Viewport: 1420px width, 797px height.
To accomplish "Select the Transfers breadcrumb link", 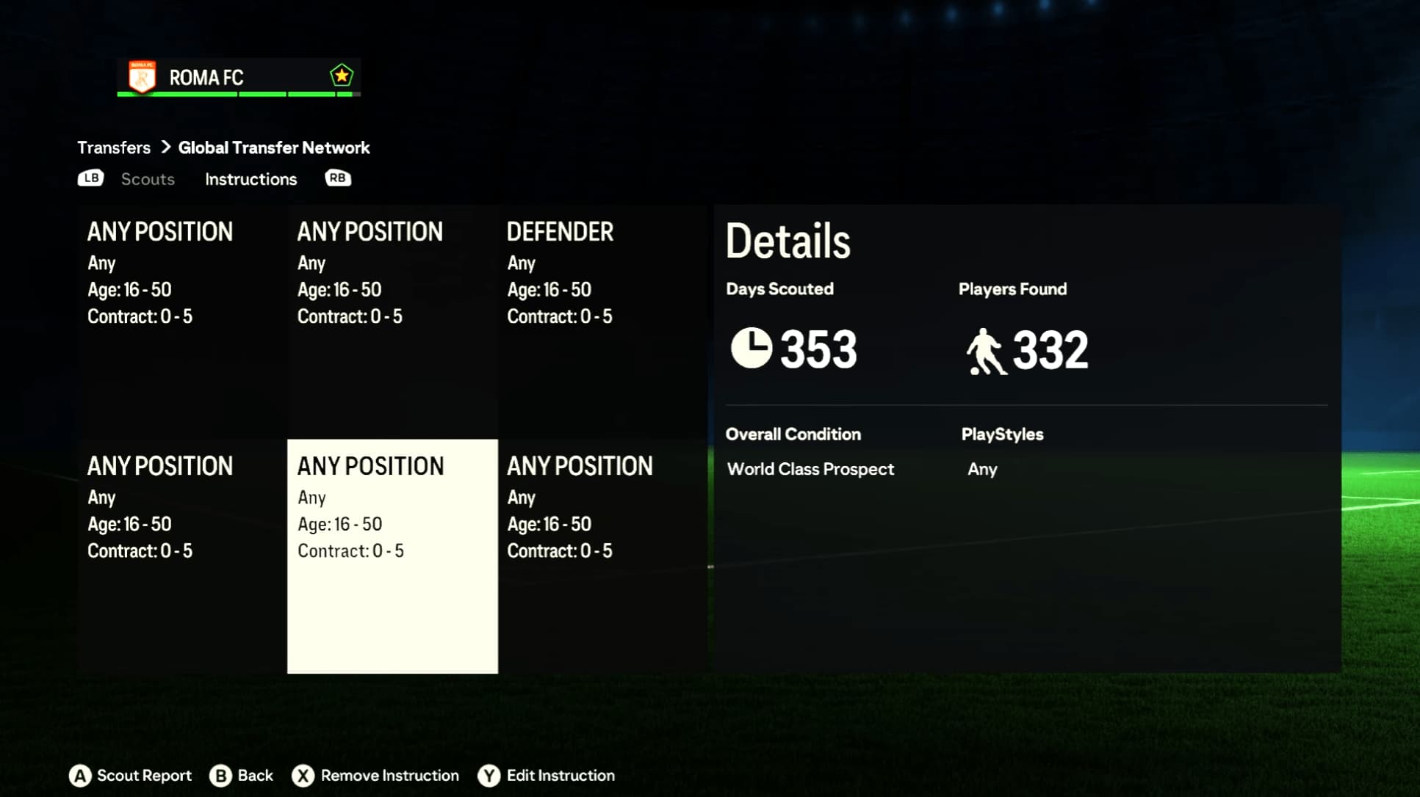I will (x=114, y=147).
